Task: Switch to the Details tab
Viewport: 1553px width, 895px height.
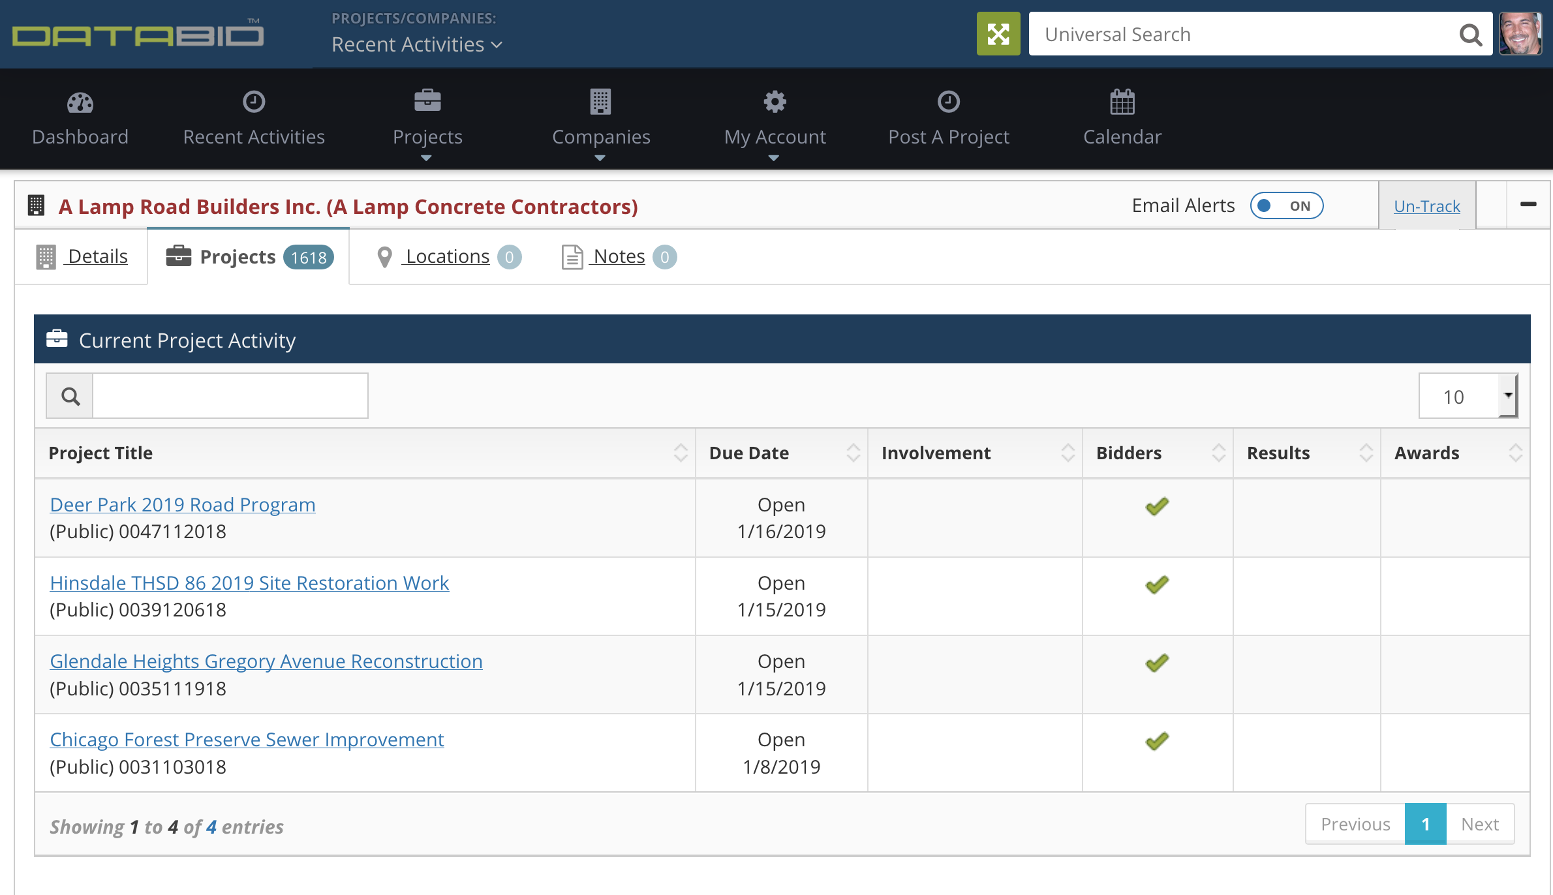Action: [x=82, y=256]
